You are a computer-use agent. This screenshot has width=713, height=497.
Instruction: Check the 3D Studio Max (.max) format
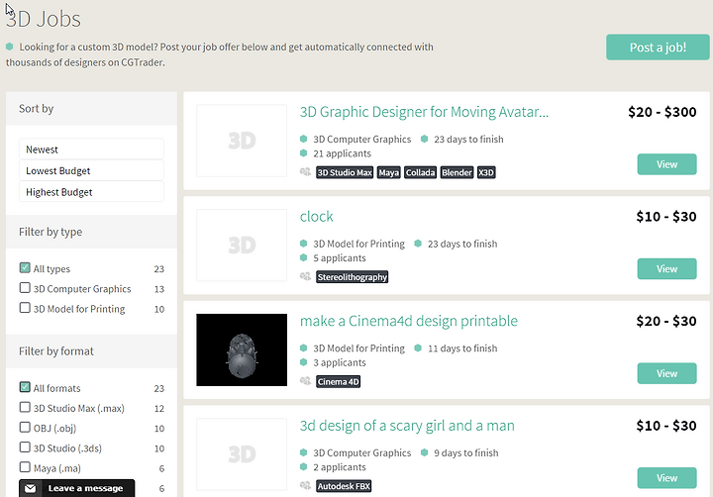point(25,408)
